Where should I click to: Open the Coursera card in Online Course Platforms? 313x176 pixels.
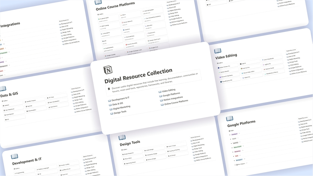pyautogui.click(x=133, y=30)
